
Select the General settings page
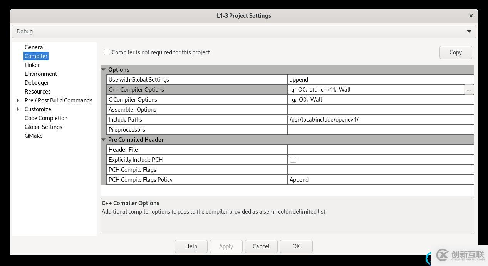pos(35,47)
